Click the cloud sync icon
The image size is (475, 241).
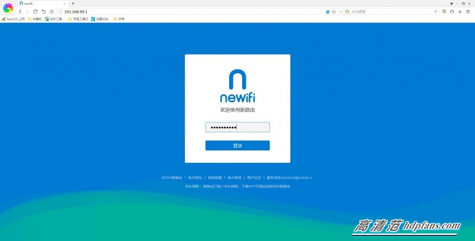click(452, 12)
